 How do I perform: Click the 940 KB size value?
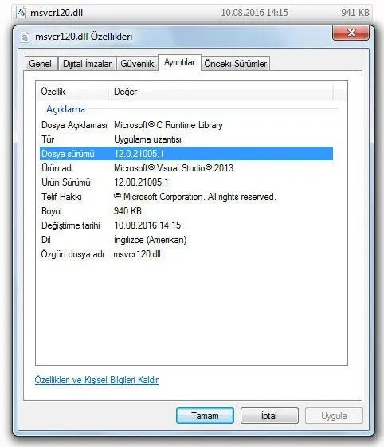click(x=127, y=211)
